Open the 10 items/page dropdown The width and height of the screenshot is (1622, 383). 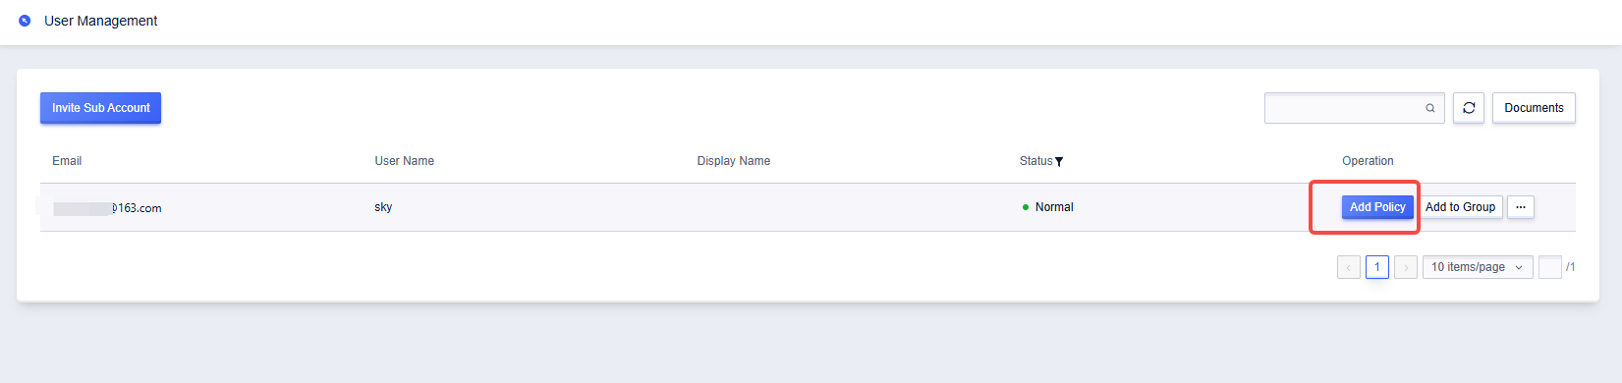[x=1478, y=267]
